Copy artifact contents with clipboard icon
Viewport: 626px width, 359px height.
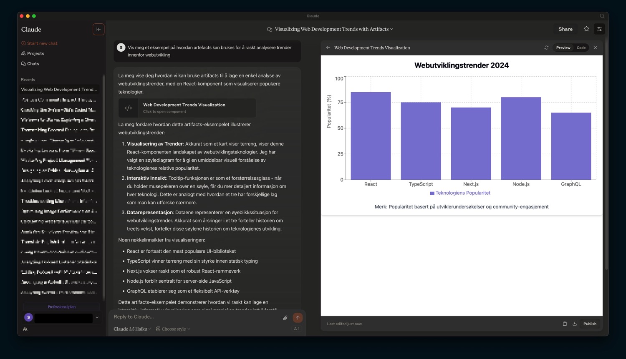[565, 324]
